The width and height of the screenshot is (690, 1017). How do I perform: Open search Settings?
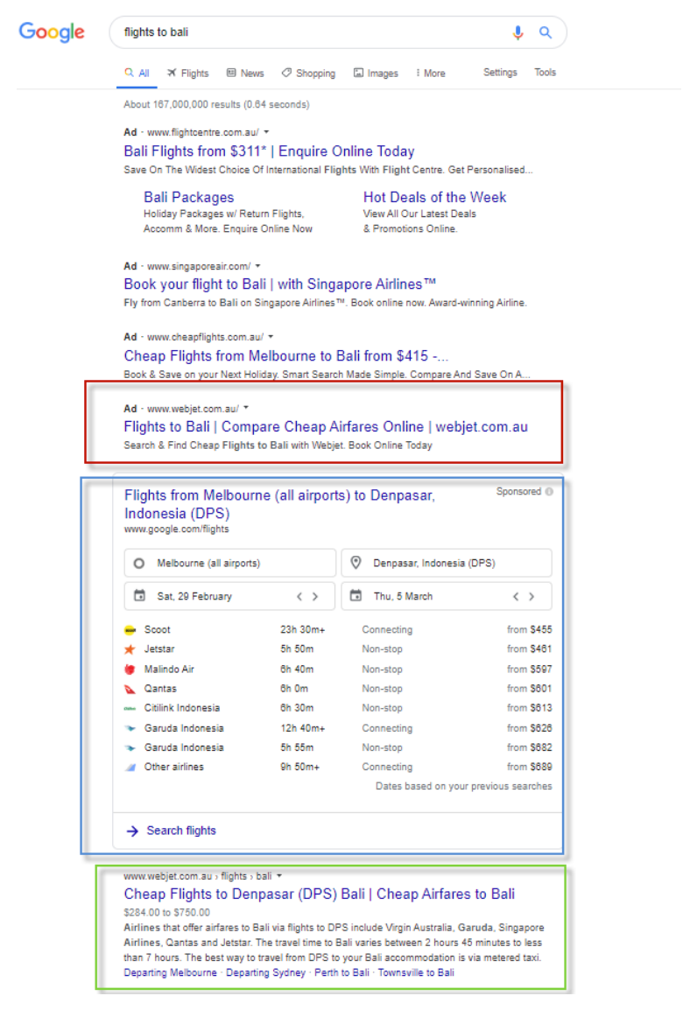coord(500,73)
